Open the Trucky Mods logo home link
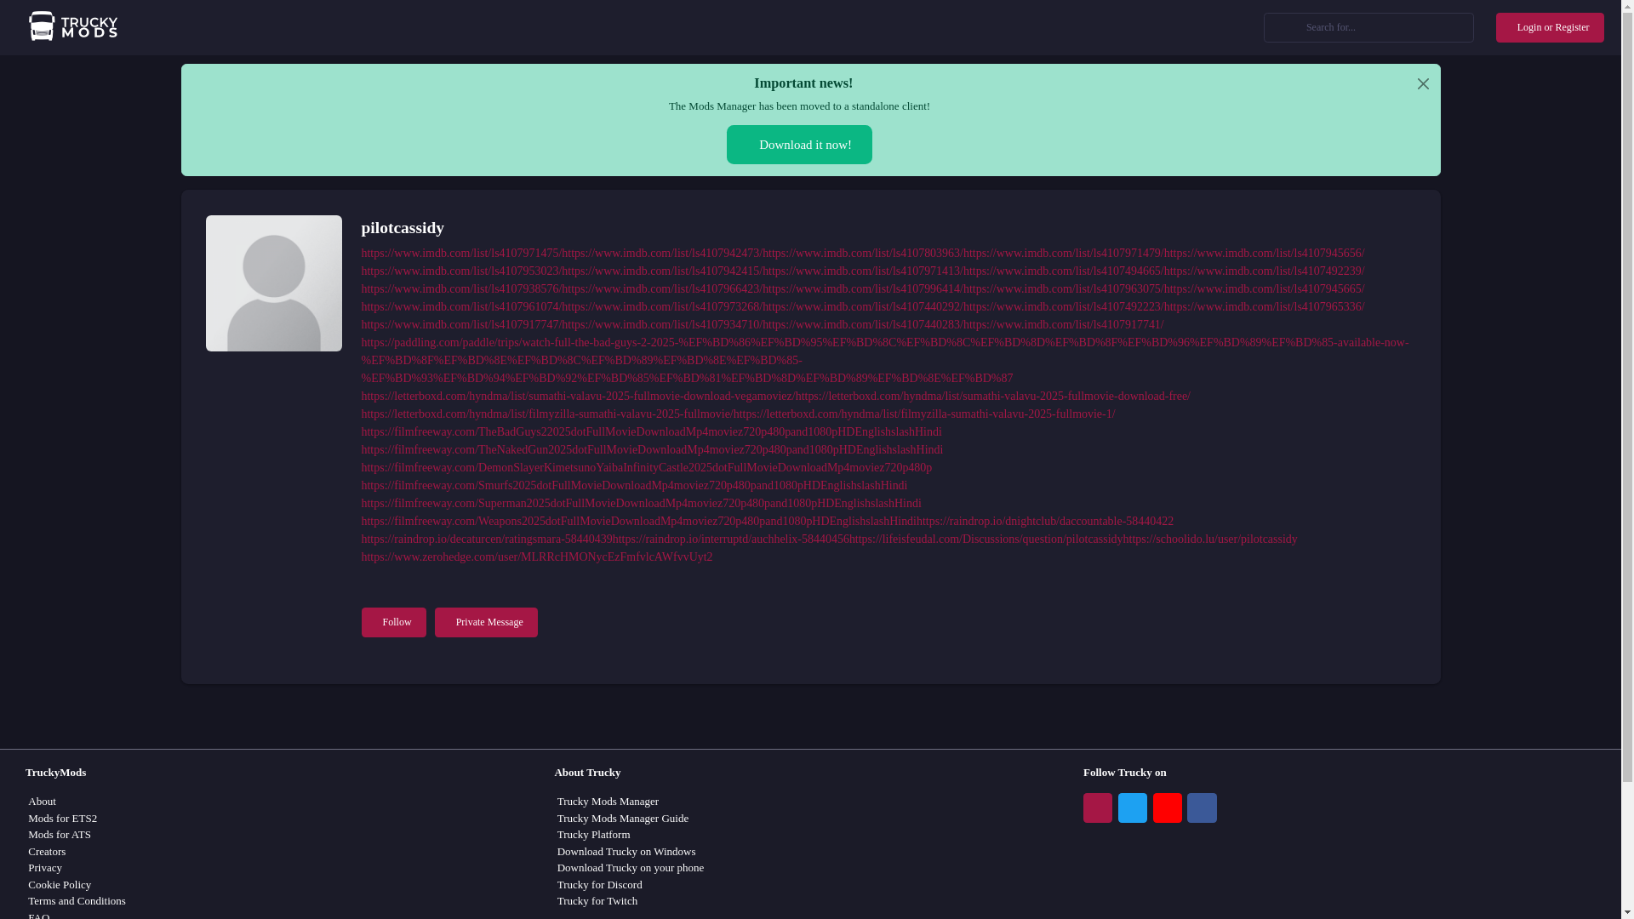The height and width of the screenshot is (919, 1634). pos(73,26)
